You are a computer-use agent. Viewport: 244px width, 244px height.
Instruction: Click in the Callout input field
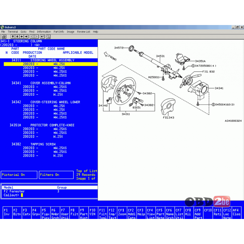tap(22, 195)
